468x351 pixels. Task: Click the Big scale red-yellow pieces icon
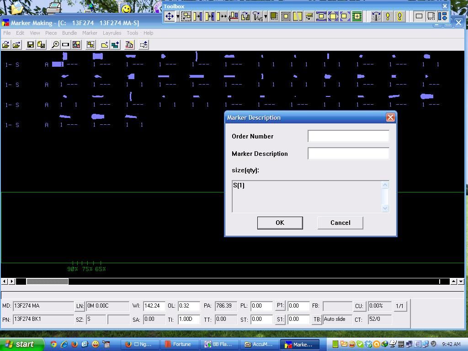(x=76, y=45)
